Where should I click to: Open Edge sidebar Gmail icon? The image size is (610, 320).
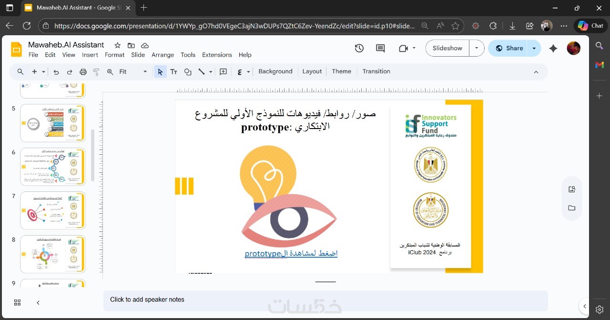tap(600, 65)
